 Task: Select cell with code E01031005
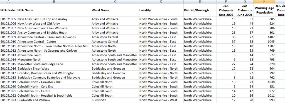click(x=8, y=19)
